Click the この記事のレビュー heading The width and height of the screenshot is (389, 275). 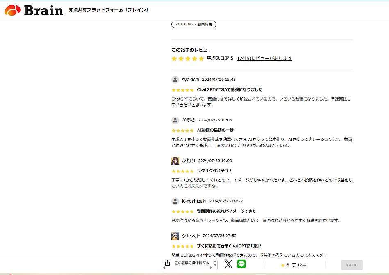pyautogui.click(x=192, y=50)
